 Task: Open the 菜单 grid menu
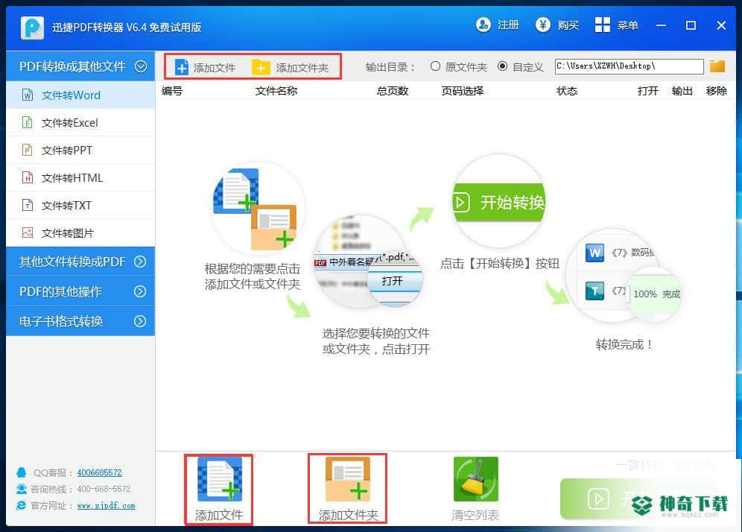617,25
